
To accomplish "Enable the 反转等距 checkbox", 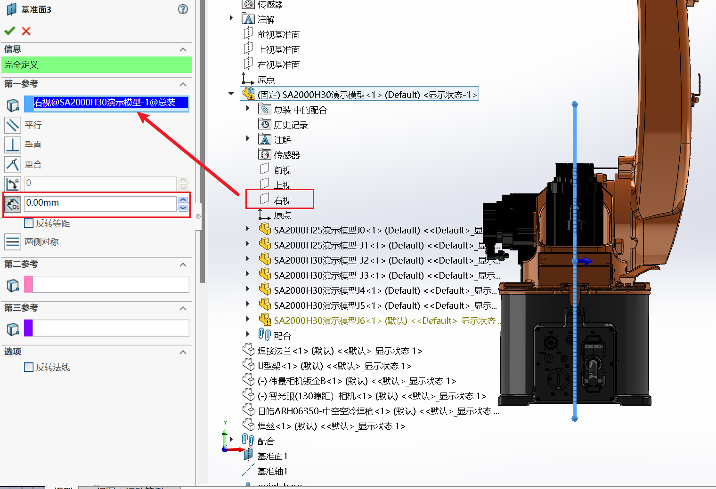I will click(x=29, y=223).
